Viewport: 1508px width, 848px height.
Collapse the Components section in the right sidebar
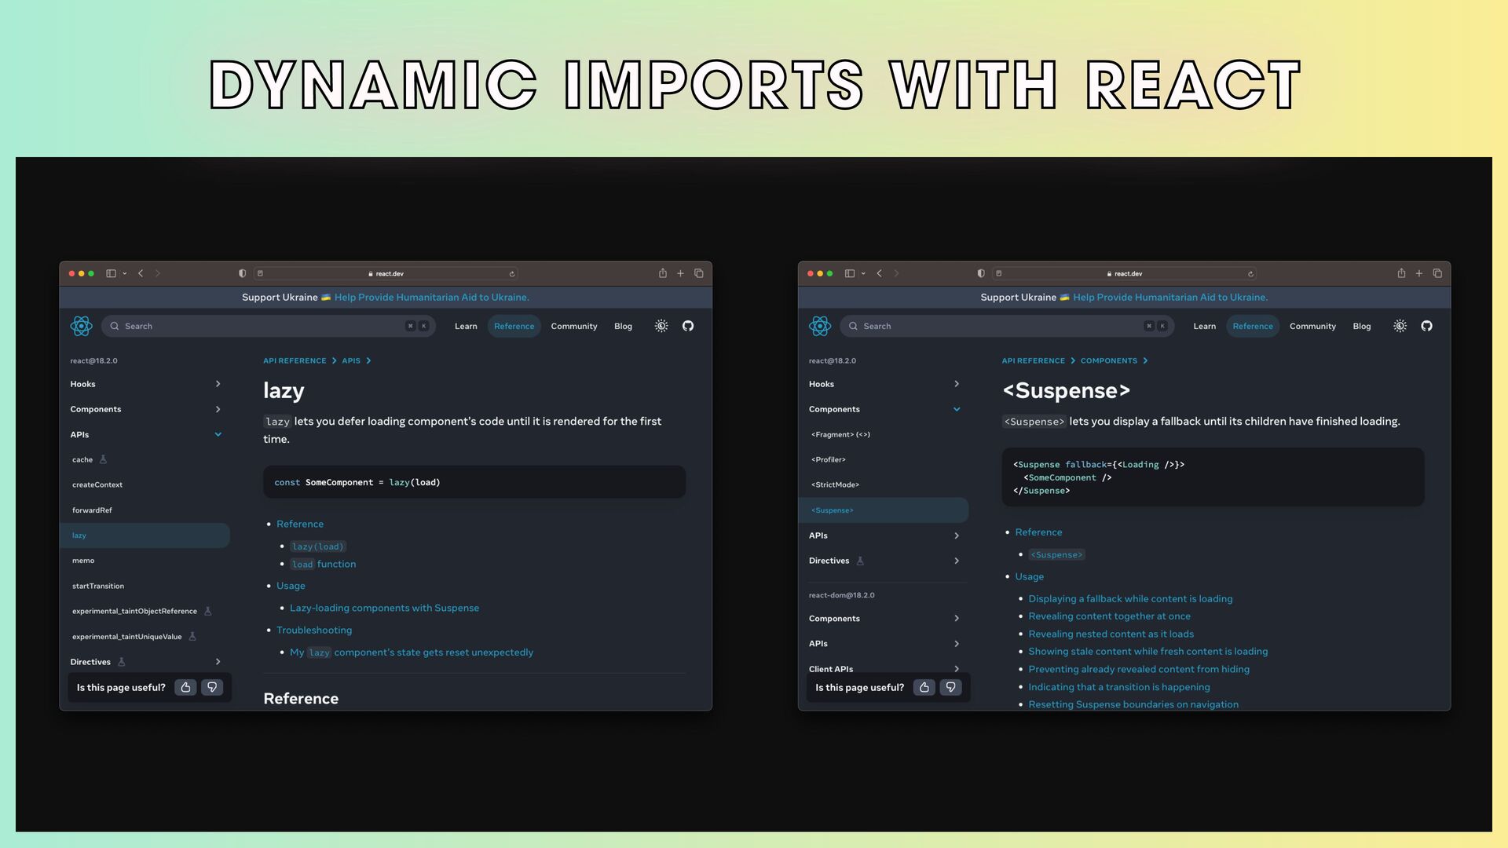coord(957,409)
